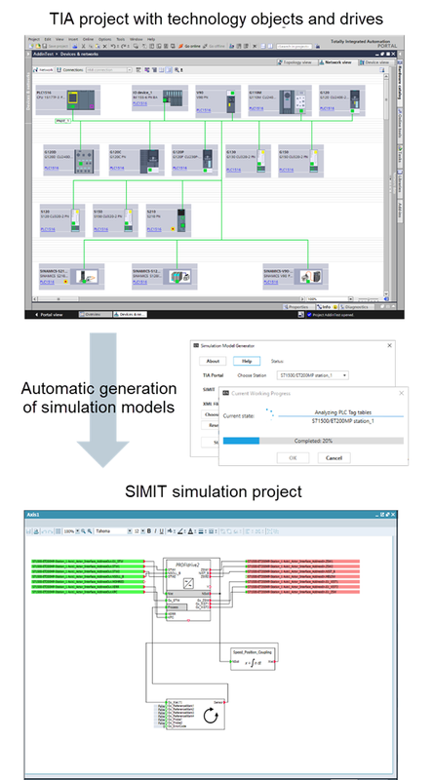Open the Properties inspector tab

[x=298, y=307]
